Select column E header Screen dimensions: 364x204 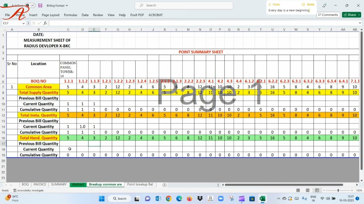(94, 29)
